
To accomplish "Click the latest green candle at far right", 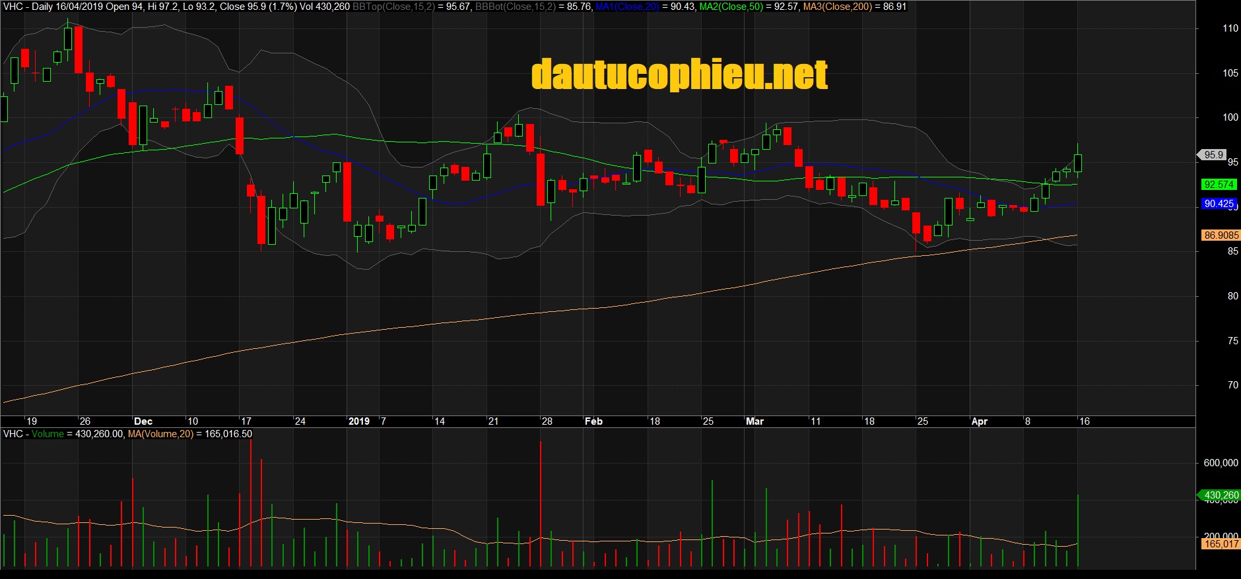I will (1078, 163).
